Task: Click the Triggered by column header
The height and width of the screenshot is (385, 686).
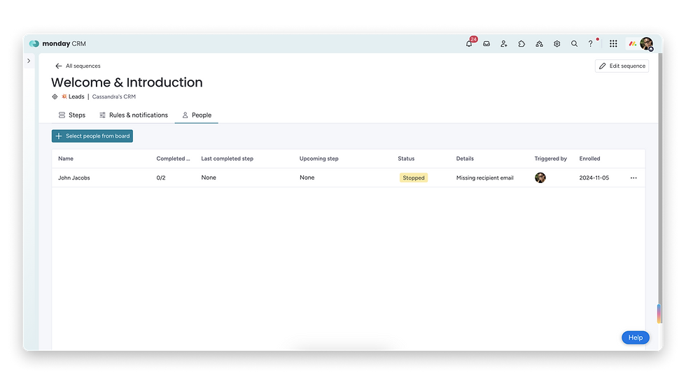Action: (550, 159)
